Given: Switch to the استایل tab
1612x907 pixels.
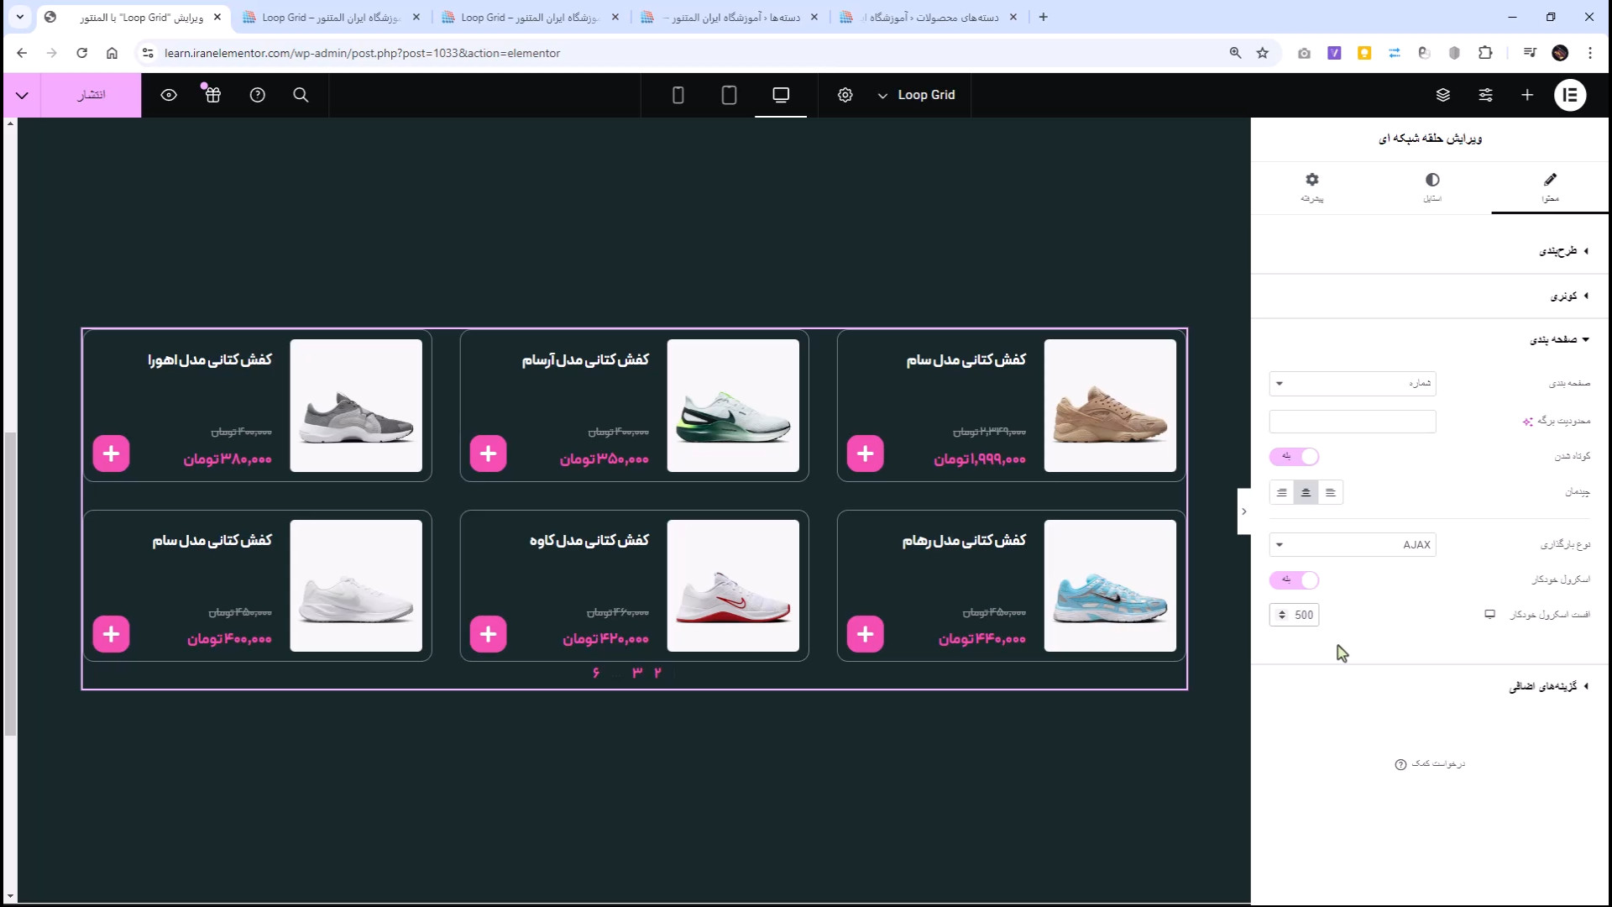Looking at the screenshot, I should pyautogui.click(x=1432, y=186).
